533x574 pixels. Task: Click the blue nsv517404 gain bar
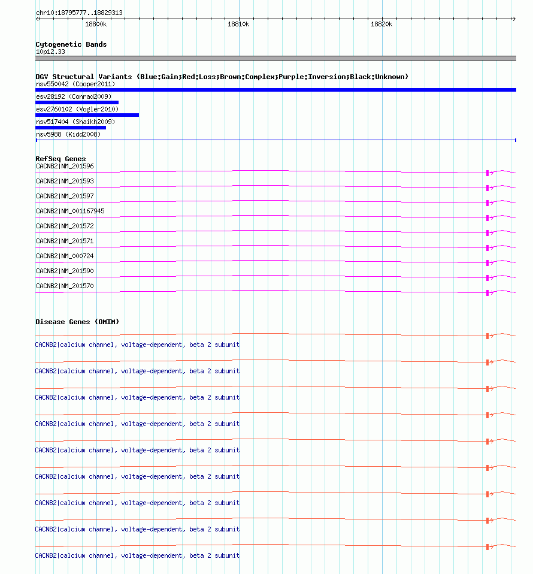point(71,128)
